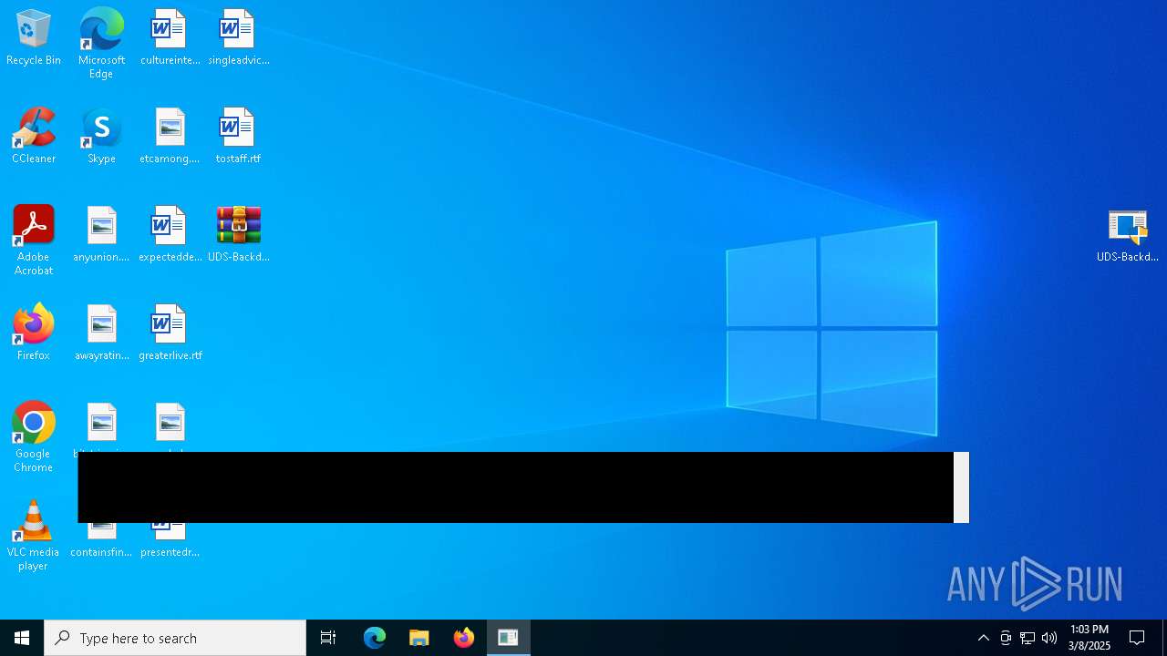Open Task View on the taskbar
The height and width of the screenshot is (656, 1167).
pyautogui.click(x=328, y=638)
